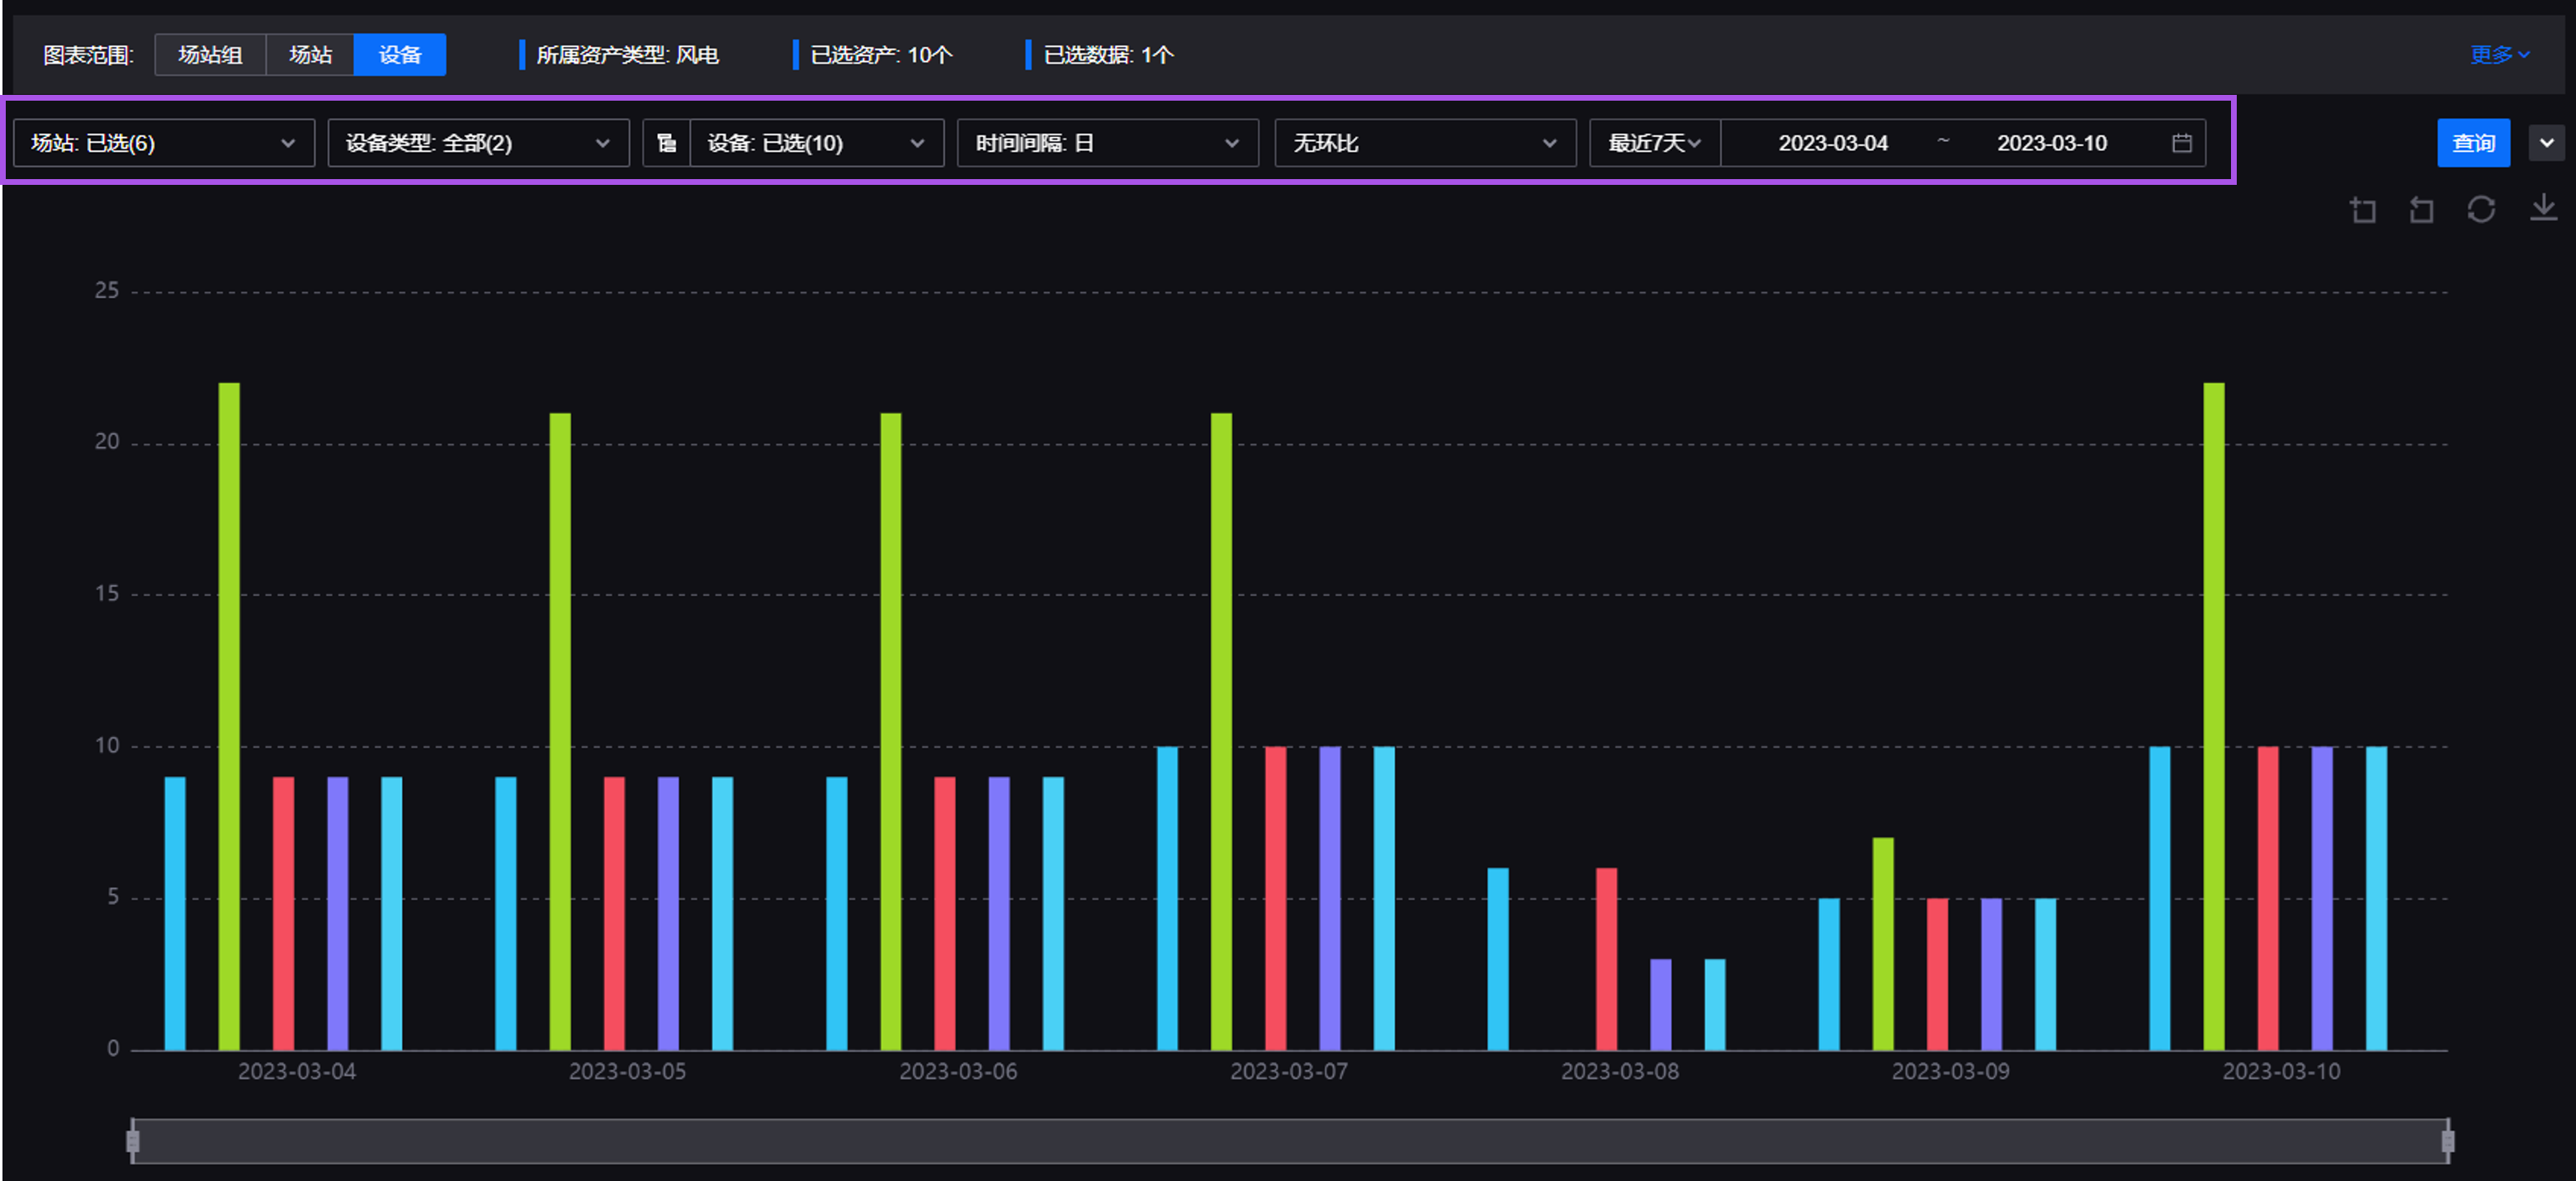Open the 最近7天 time range selector
This screenshot has width=2576, height=1181.
(1652, 143)
